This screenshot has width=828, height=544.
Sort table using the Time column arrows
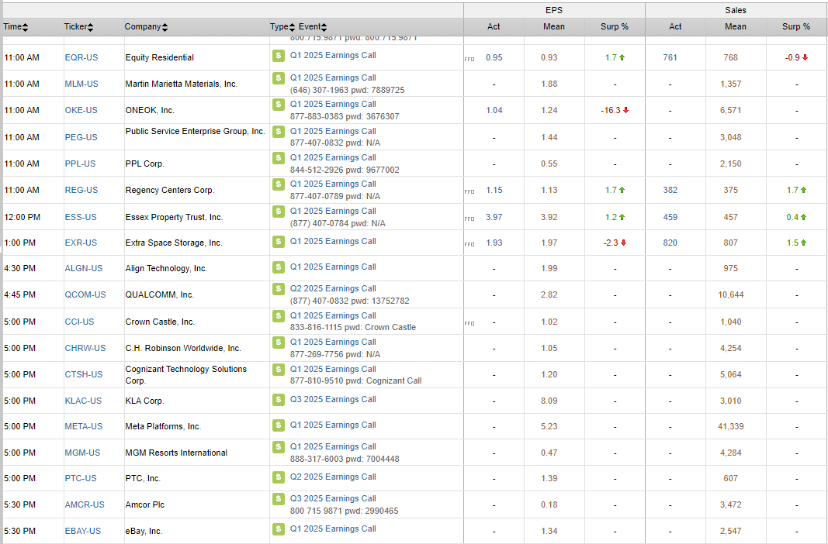[26, 27]
